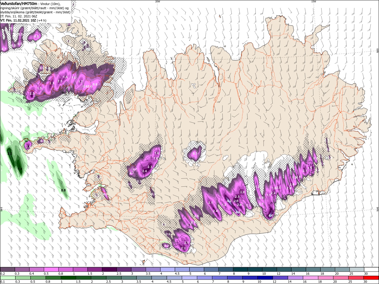The height and width of the screenshot is (284, 379).
Task: Click the dark teal snow swatch between 8 and 9
Action: (240, 270)
